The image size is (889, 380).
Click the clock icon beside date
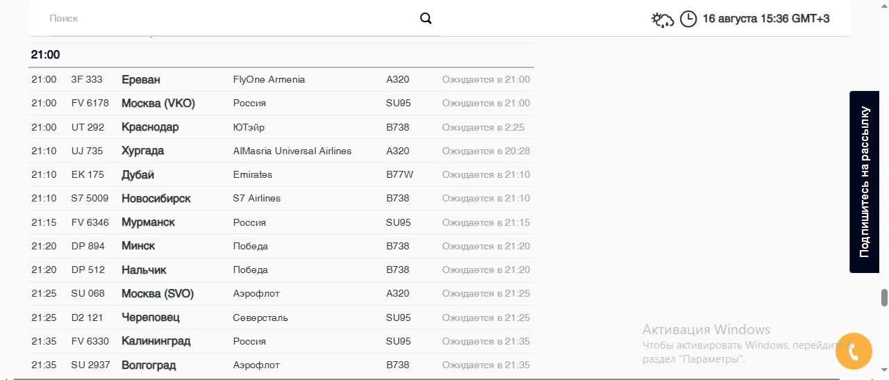[688, 19]
